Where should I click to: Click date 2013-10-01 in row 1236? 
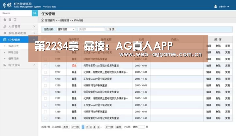click(141, 66)
